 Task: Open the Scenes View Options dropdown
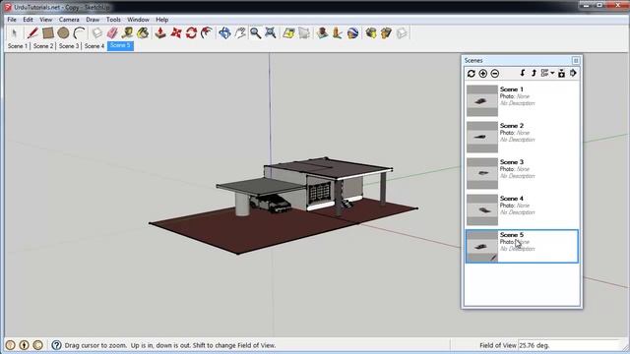(x=547, y=73)
